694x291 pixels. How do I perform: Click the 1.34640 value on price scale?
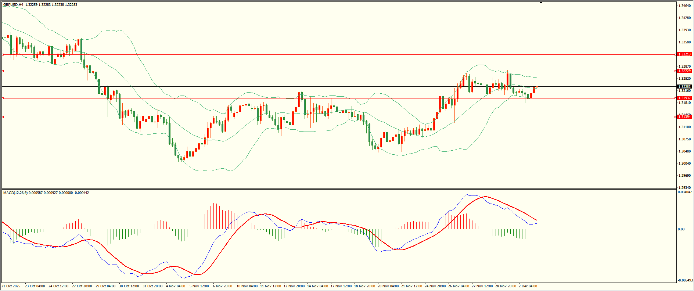(684, 6)
